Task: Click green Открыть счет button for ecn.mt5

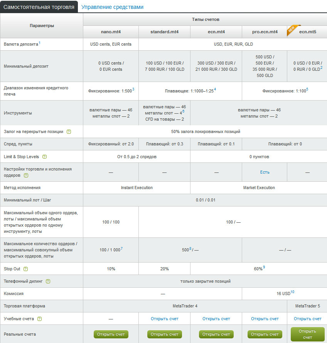Action: 307,334
